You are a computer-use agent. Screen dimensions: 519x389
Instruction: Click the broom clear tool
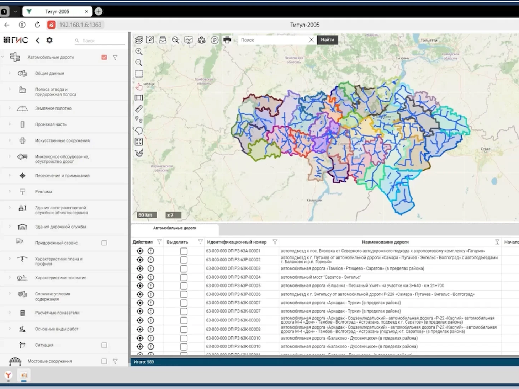[139, 153]
